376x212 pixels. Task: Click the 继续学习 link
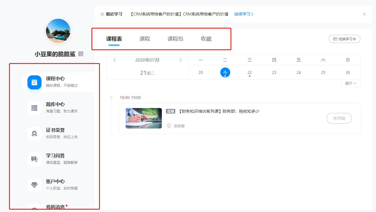coord(244,14)
